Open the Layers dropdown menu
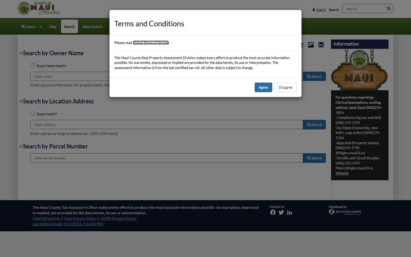This screenshot has height=257, width=411. point(32,27)
